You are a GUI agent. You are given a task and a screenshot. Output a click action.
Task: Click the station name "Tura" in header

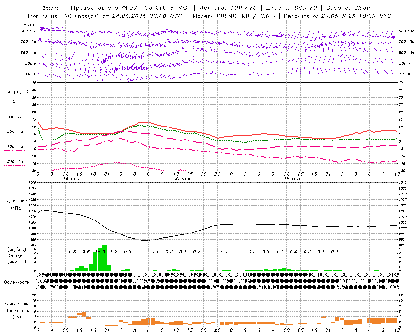click(50, 8)
